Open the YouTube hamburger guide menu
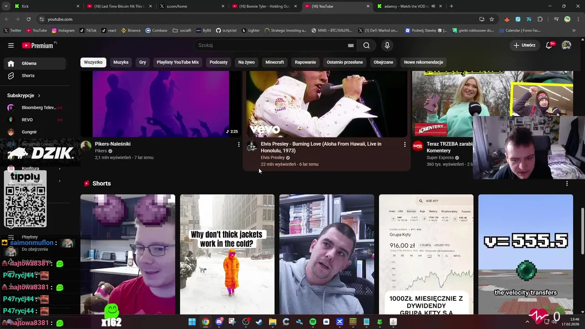This screenshot has height=329, width=585. pyautogui.click(x=11, y=45)
